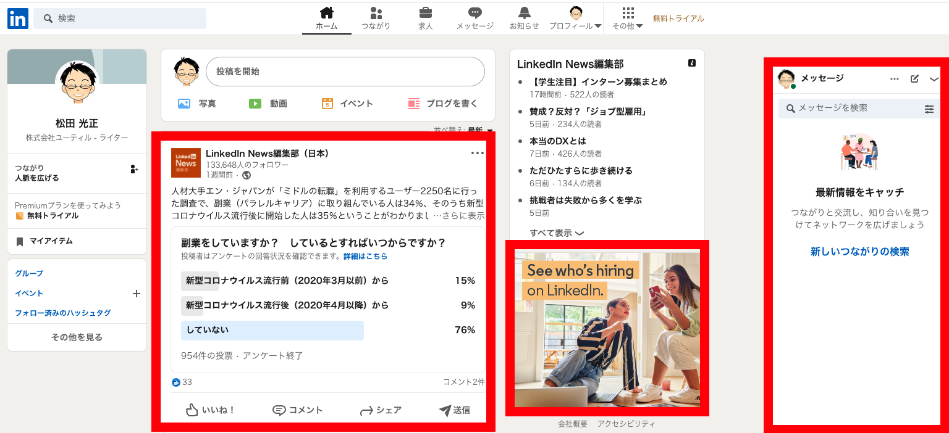Click 新しいつながりの検索 link
This screenshot has width=949, height=433.
(859, 252)
